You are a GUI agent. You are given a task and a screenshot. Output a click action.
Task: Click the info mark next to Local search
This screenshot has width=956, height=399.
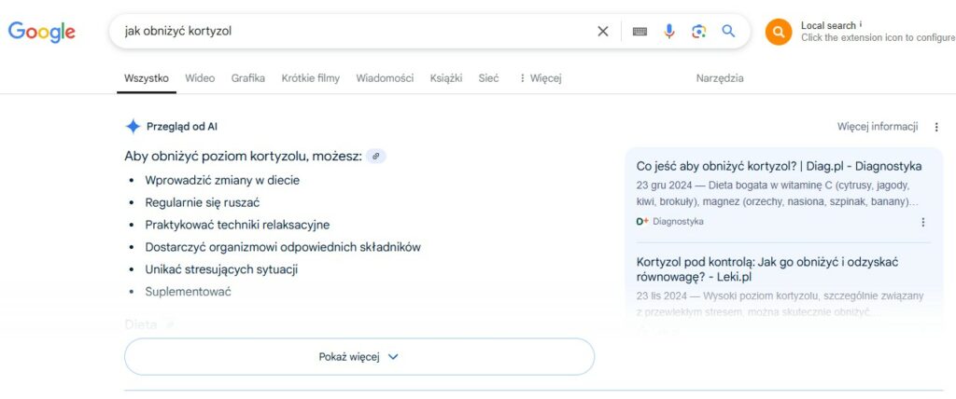[x=861, y=24]
